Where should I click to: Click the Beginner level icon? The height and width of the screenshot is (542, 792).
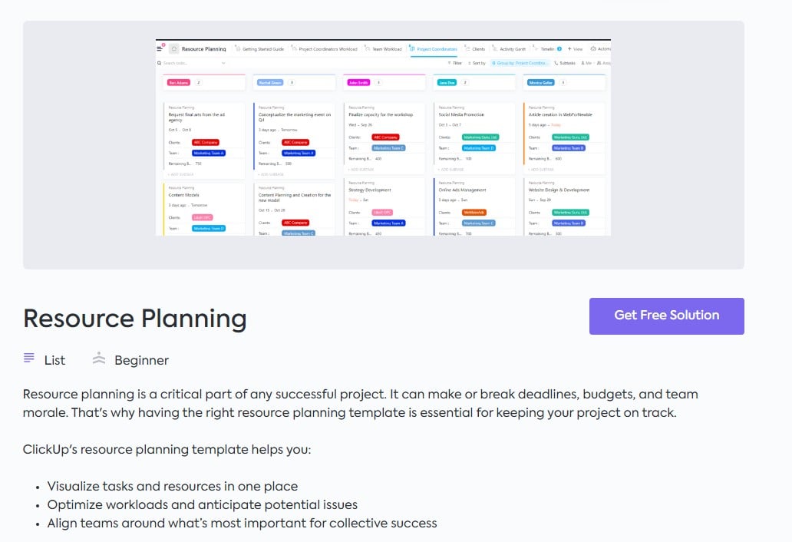98,359
